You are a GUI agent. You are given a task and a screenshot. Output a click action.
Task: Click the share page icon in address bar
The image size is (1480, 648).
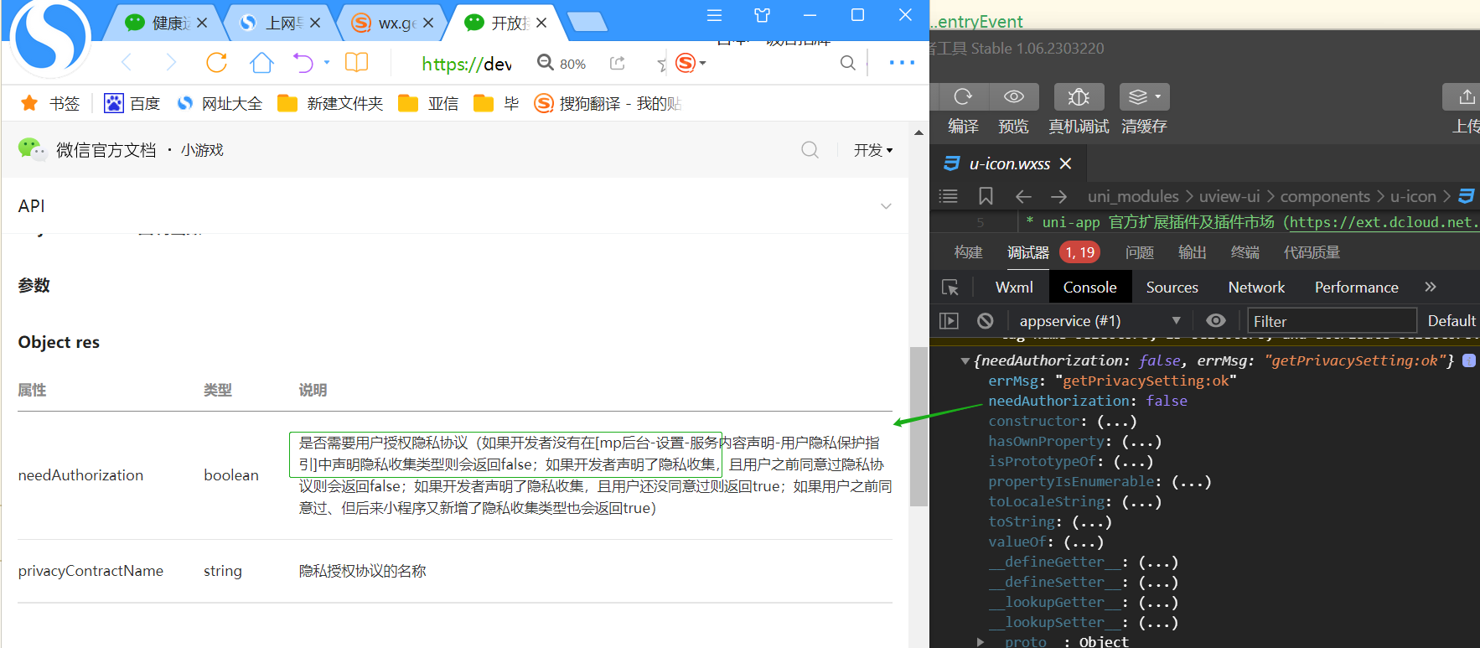pyautogui.click(x=618, y=63)
